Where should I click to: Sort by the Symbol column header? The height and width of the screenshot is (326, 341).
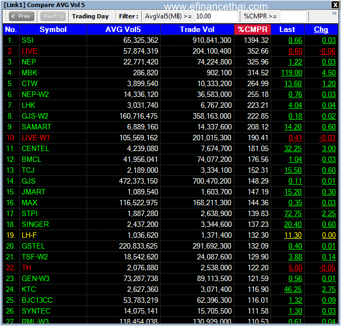(53, 29)
